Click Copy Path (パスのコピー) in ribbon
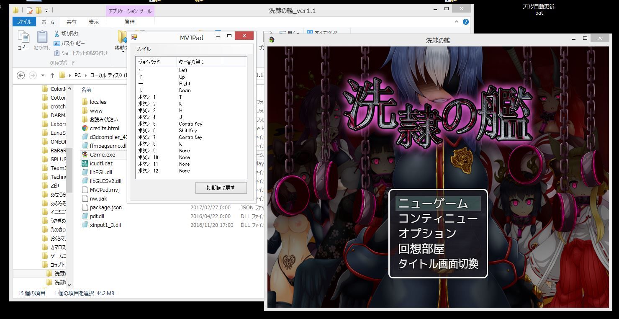The width and height of the screenshot is (619, 319). pos(69,43)
